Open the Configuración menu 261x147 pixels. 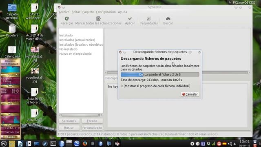click(x=106, y=12)
